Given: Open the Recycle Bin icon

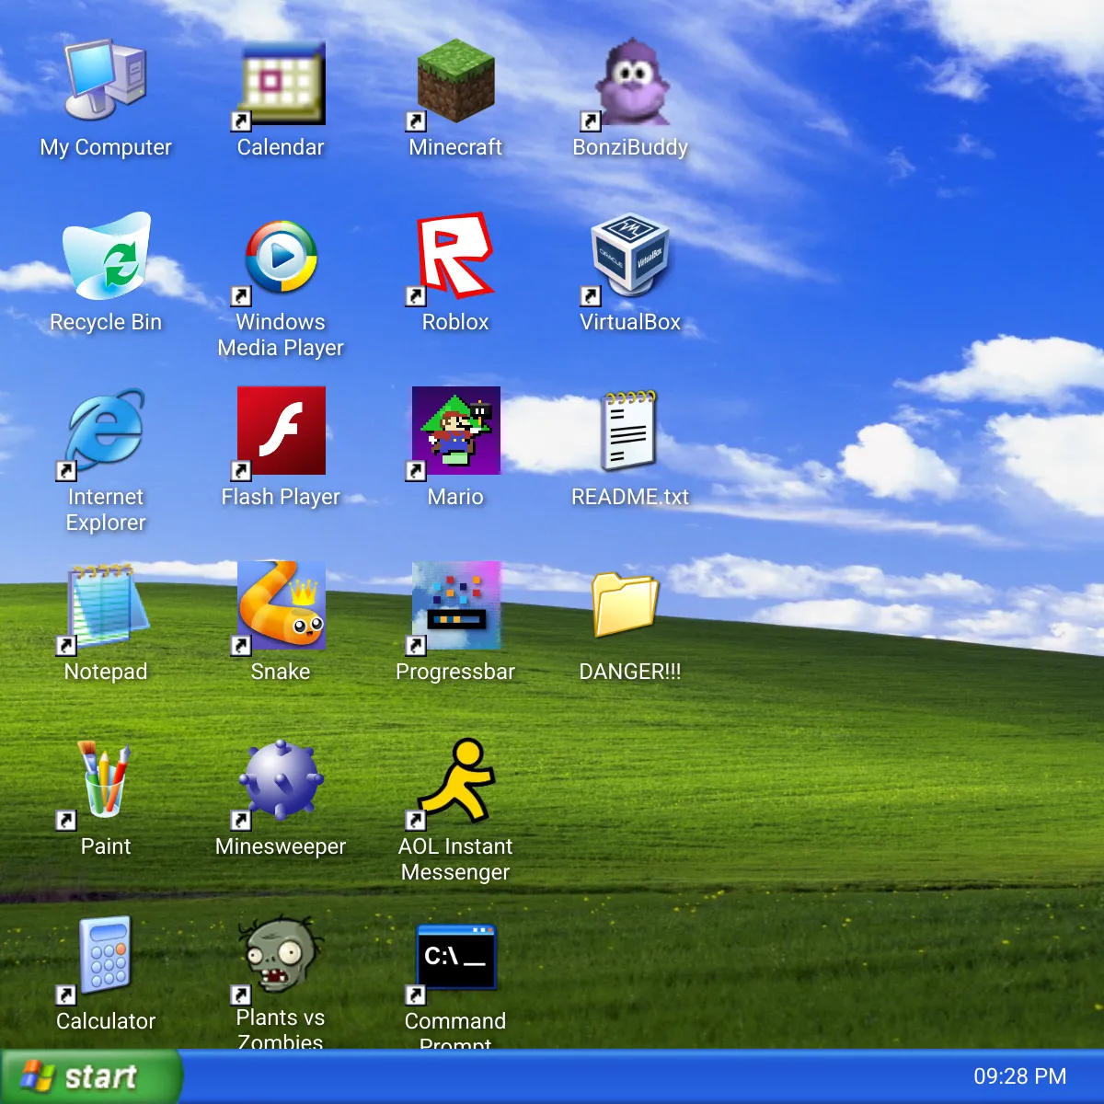Looking at the screenshot, I should click(106, 256).
